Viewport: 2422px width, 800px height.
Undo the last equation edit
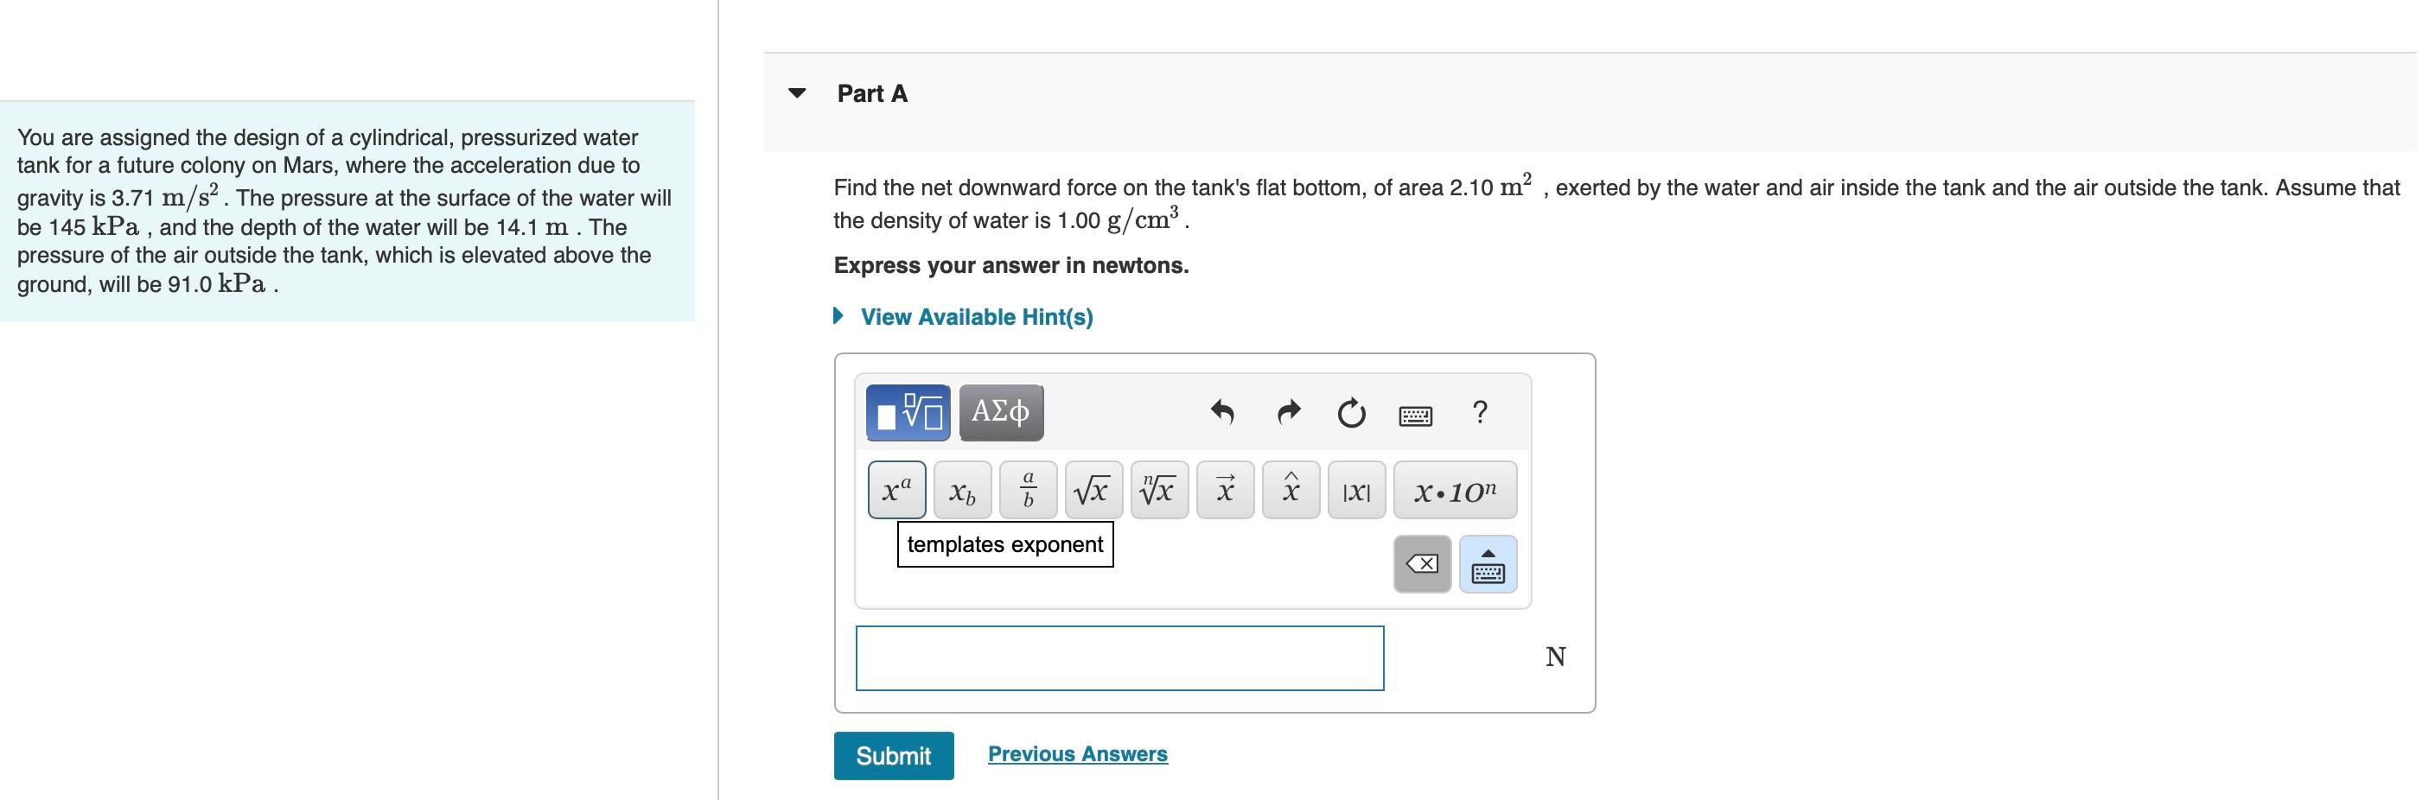pyautogui.click(x=1224, y=414)
